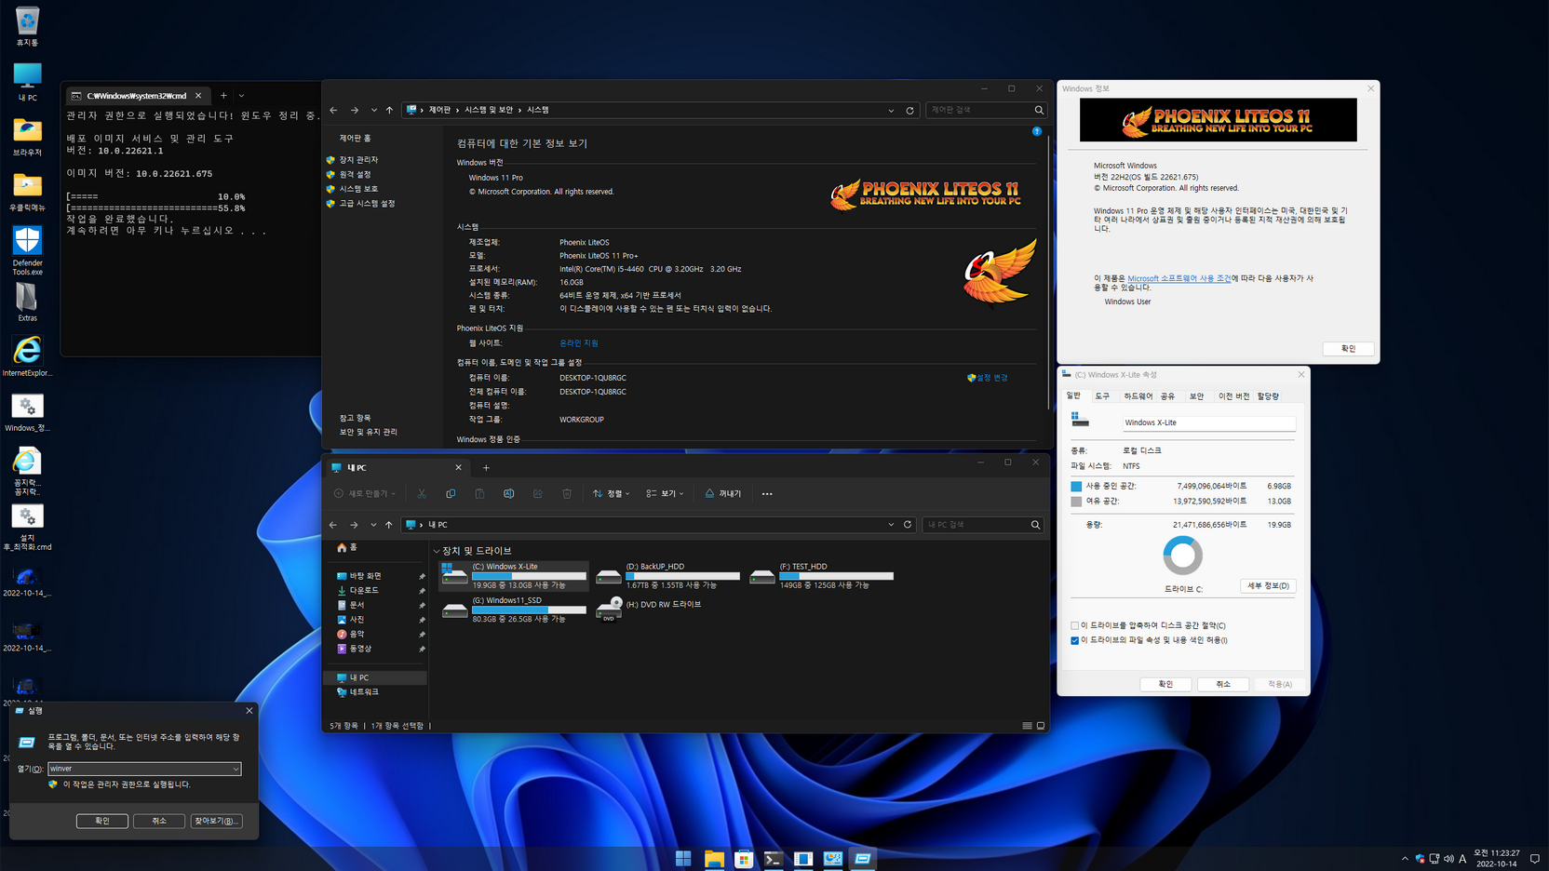The width and height of the screenshot is (1549, 871).
Task: Click the up-arrow navigation icon in 내 PC window
Action: (389, 525)
